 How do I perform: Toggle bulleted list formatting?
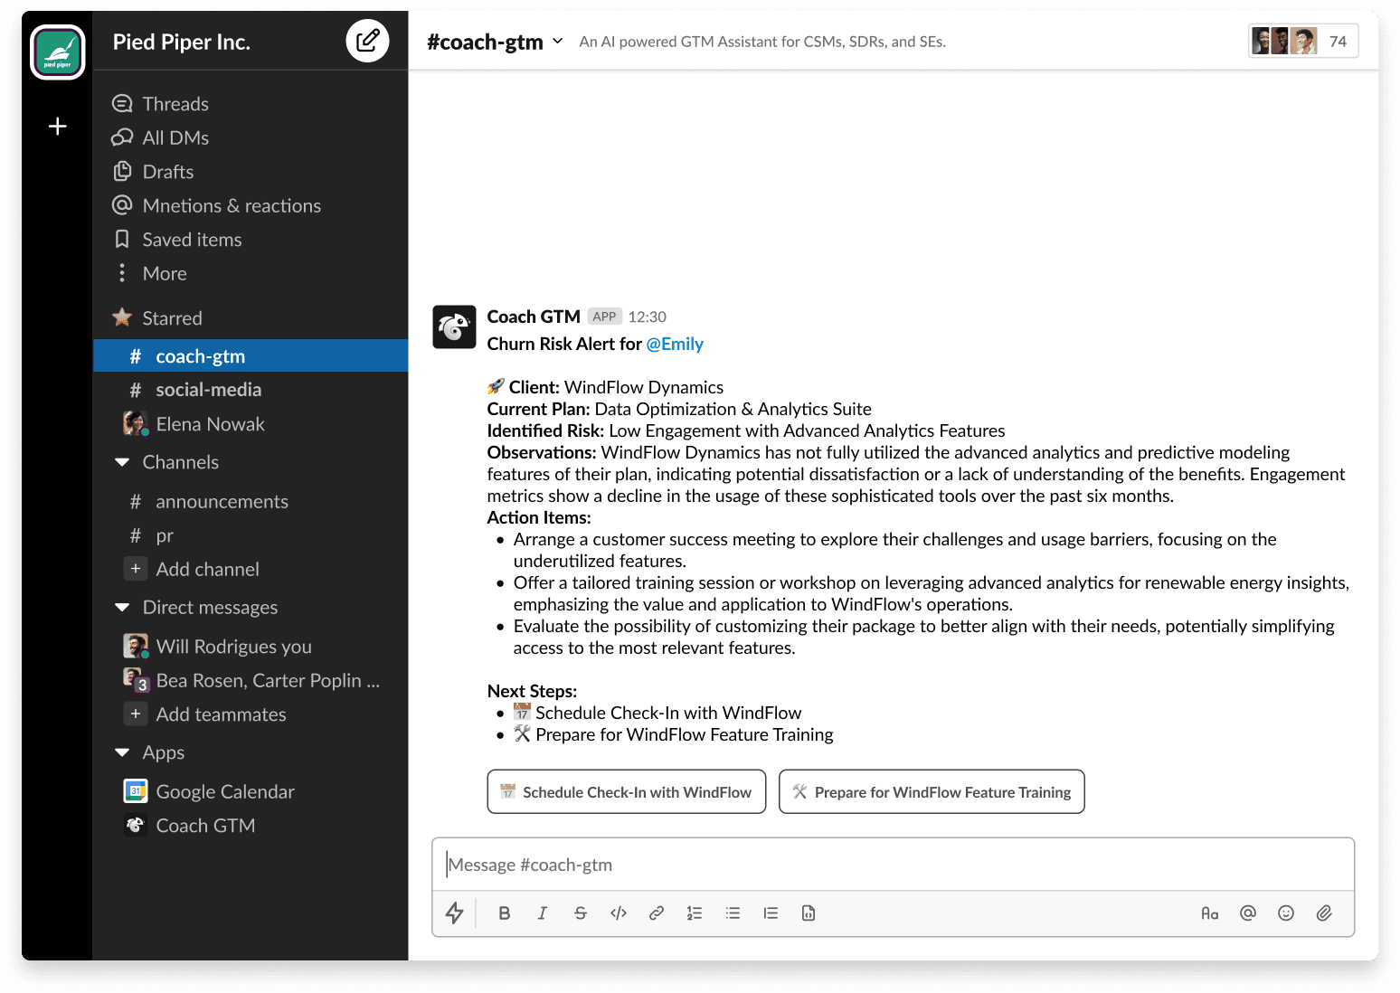733,913
